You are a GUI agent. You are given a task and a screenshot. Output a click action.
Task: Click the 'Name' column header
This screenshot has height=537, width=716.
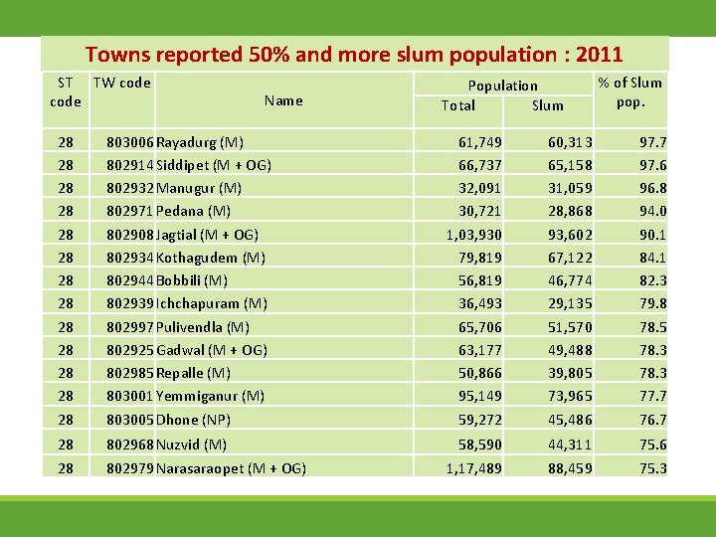(x=283, y=100)
